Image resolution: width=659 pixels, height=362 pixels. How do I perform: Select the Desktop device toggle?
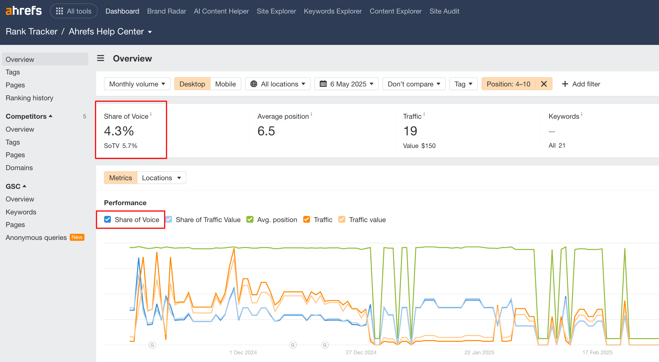[x=192, y=84]
